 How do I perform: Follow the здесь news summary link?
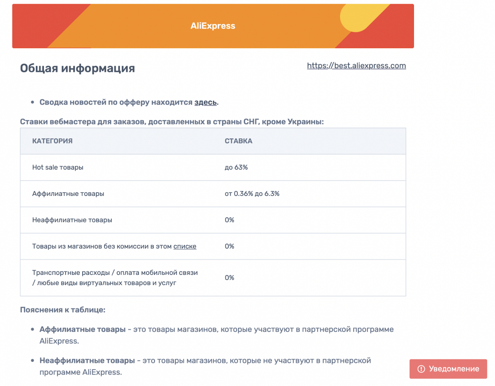pos(206,102)
